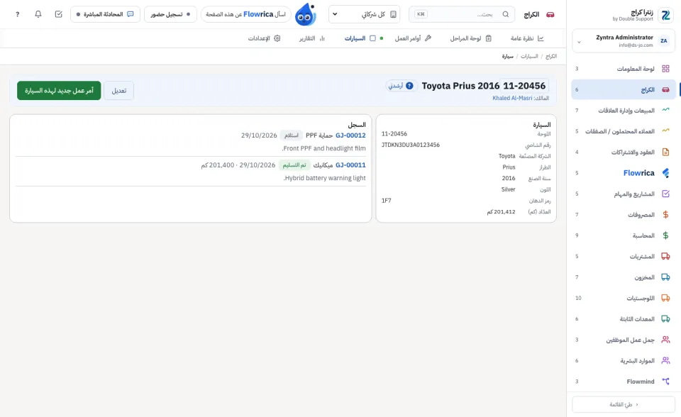Open المشاريع والمهام checkbox icon

(x=665, y=194)
